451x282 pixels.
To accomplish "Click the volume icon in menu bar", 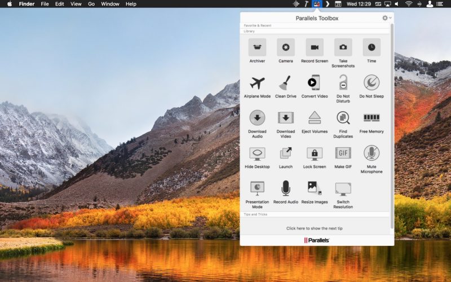I will pos(397,4).
